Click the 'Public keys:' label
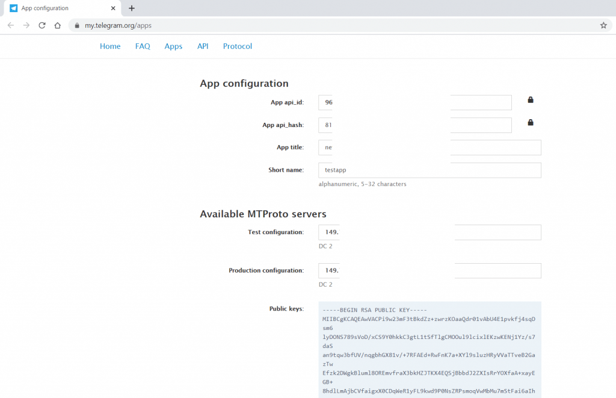Viewport: 616px width, 398px height. [286, 309]
